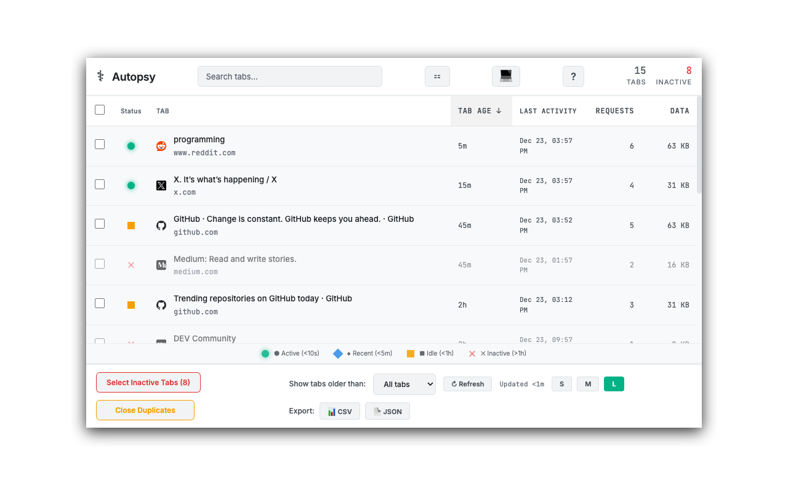Image resolution: width=788 pixels, height=493 pixels.
Task: Click the Autopsy caduceus logo icon
Action: (x=100, y=76)
